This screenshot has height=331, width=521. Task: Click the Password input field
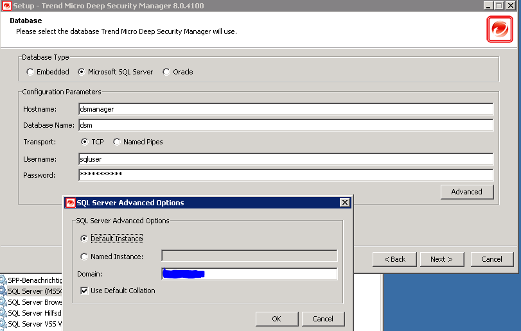point(286,174)
